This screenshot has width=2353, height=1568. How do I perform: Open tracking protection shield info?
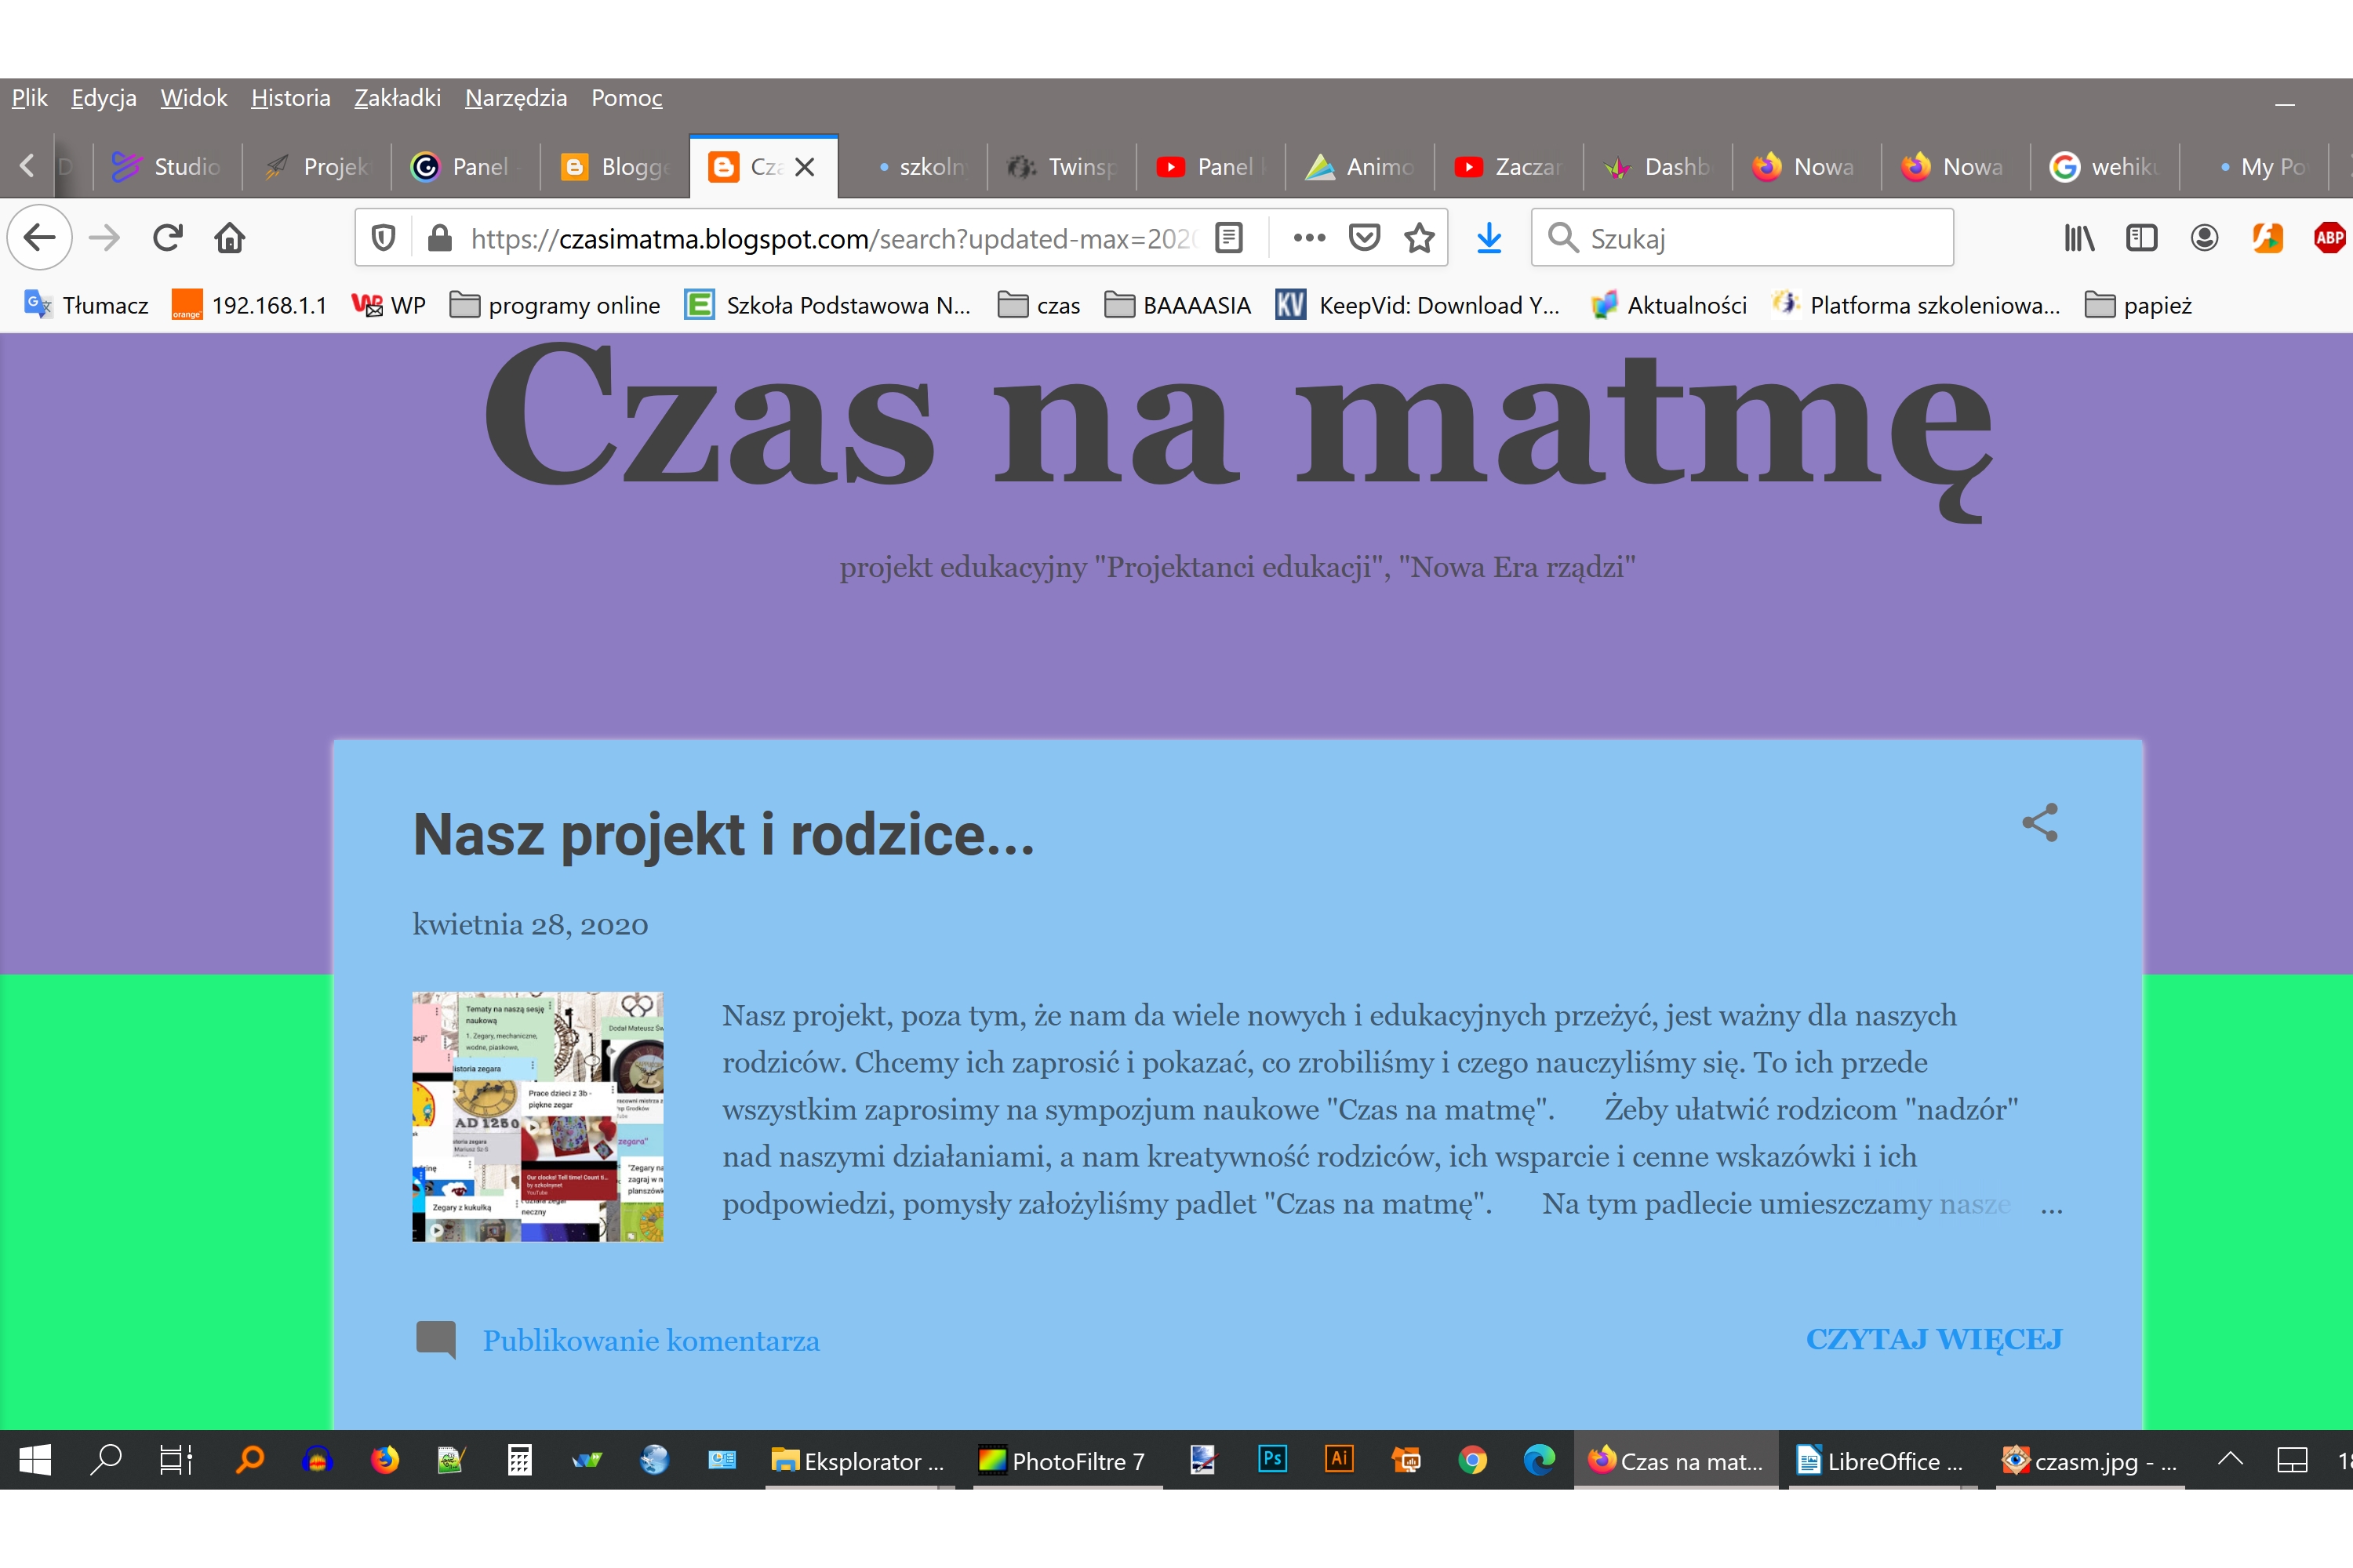pyautogui.click(x=384, y=238)
